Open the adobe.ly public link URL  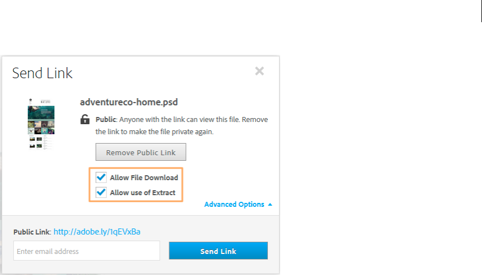click(x=97, y=232)
